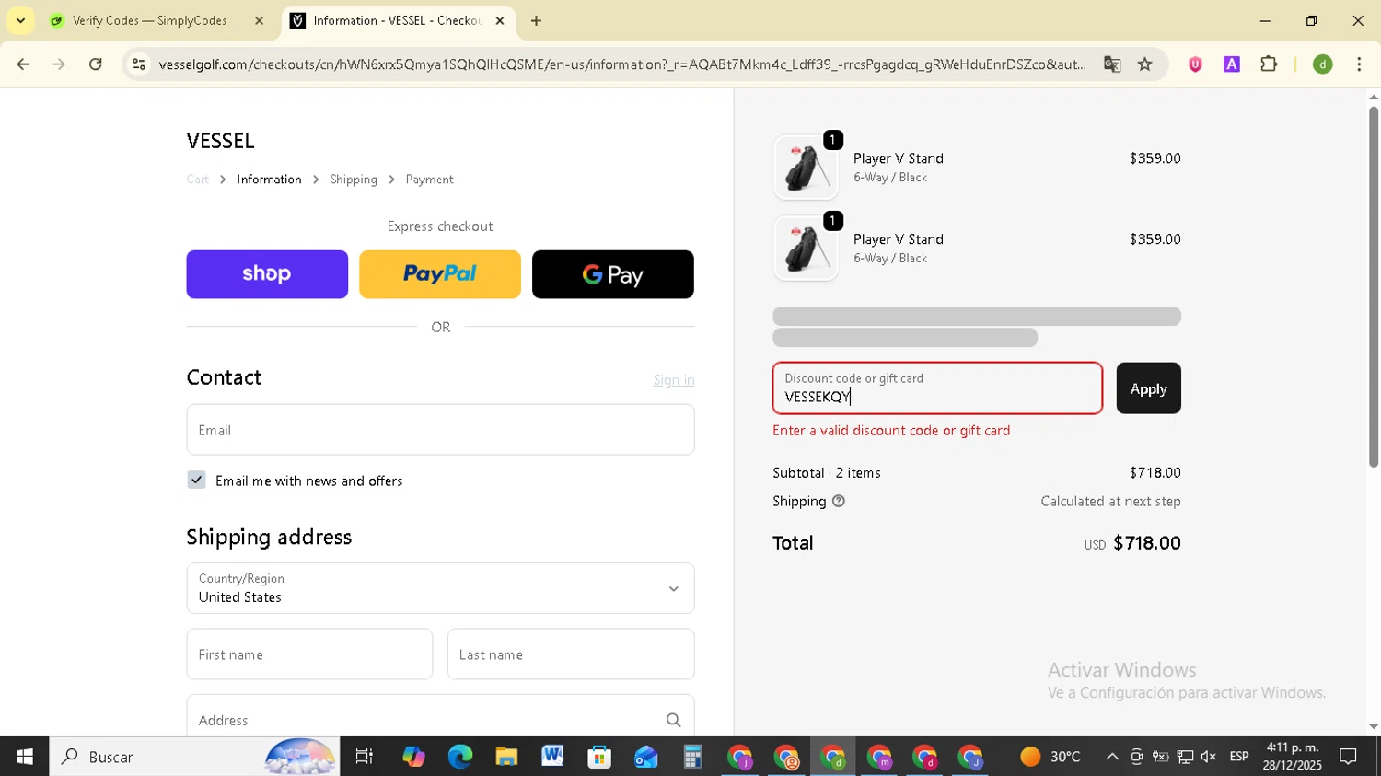Open first Player V Stand product thumbnail
The height and width of the screenshot is (776, 1381).
pos(806,168)
